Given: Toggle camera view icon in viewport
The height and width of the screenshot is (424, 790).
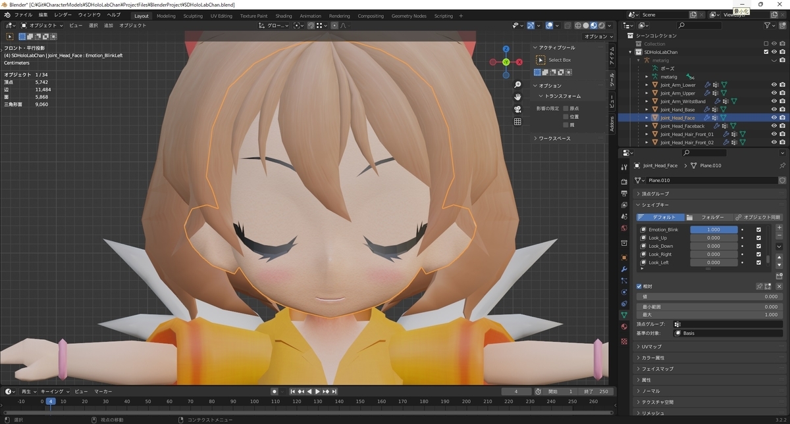Looking at the screenshot, I should (518, 109).
